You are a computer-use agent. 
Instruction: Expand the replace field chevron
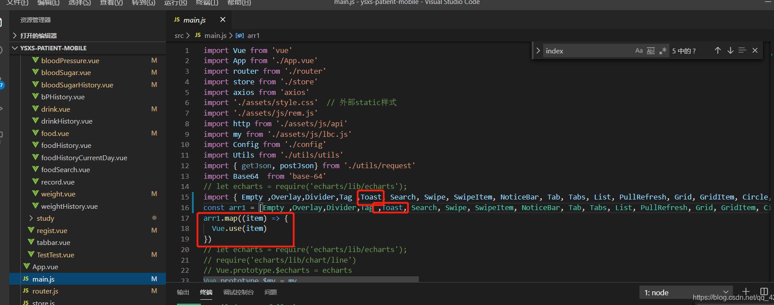tap(538, 51)
